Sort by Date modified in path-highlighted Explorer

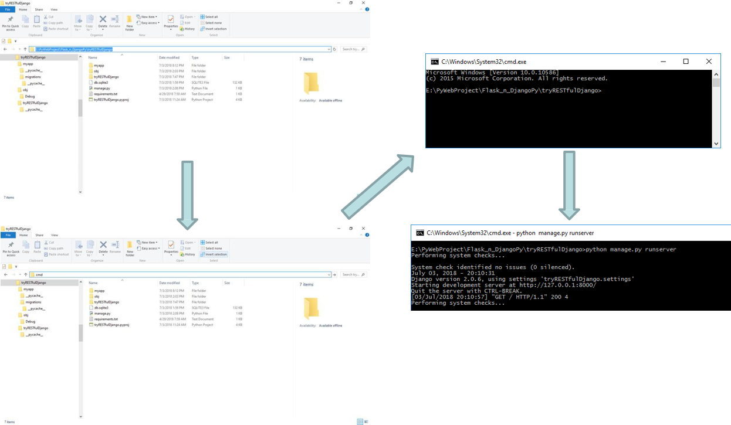click(x=169, y=57)
